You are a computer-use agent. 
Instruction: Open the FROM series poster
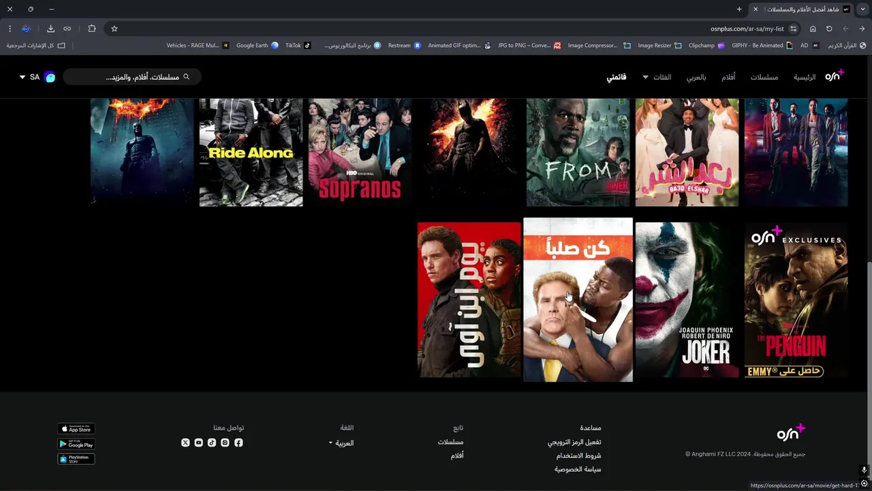click(x=578, y=152)
